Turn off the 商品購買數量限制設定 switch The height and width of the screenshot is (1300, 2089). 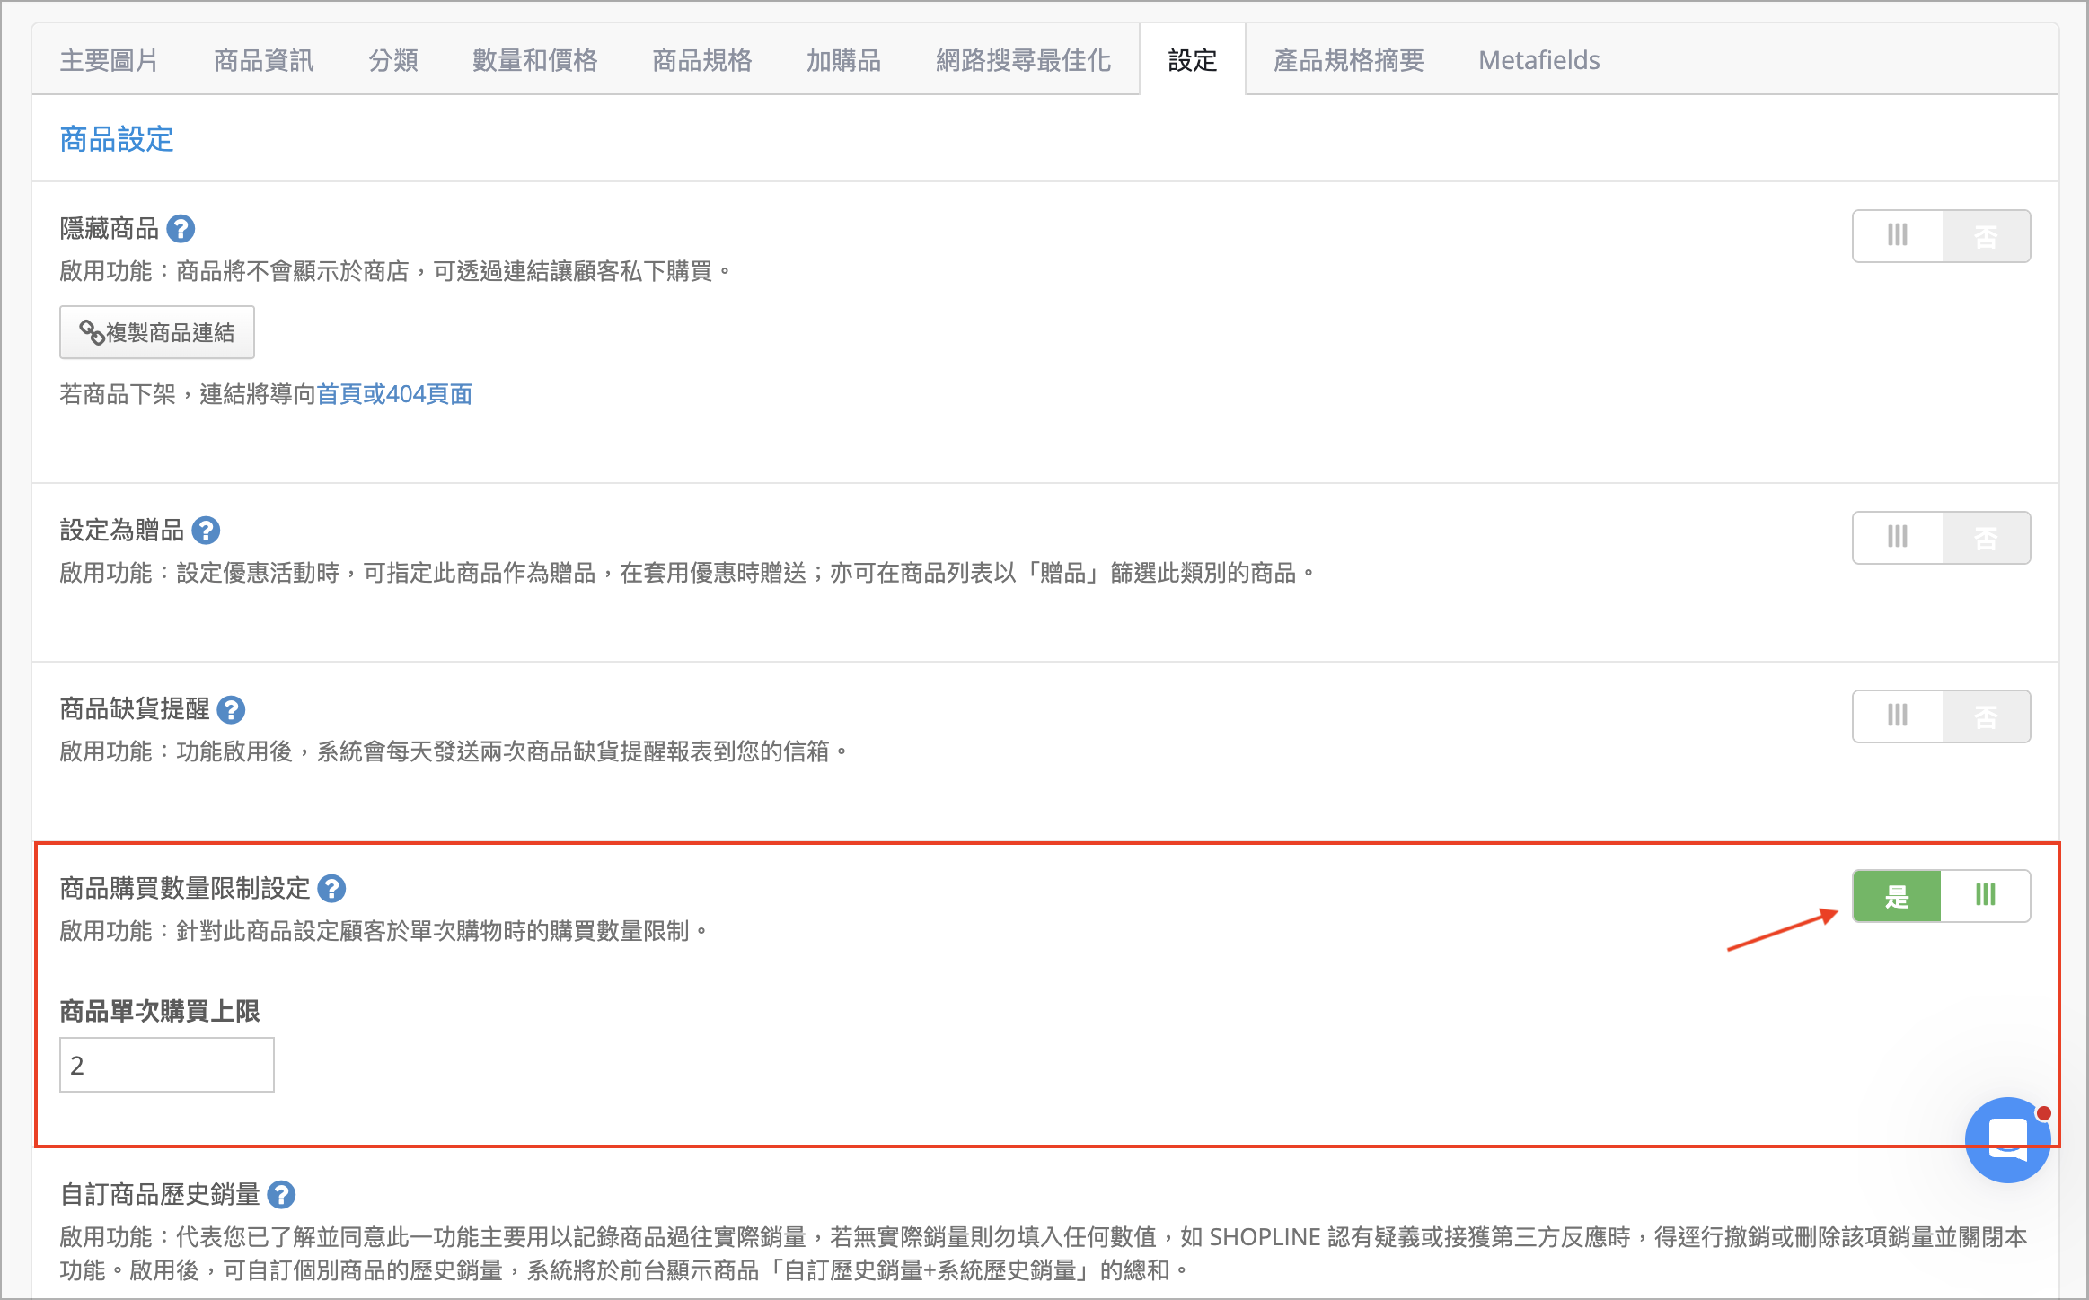[x=1941, y=895]
